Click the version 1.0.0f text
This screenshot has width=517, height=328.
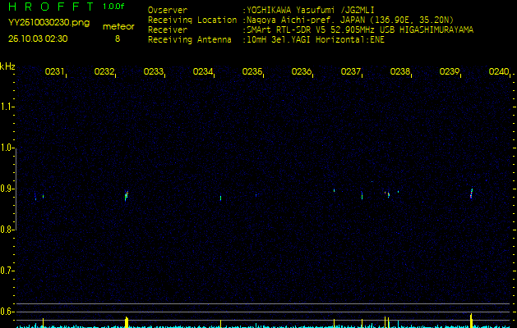coord(113,7)
